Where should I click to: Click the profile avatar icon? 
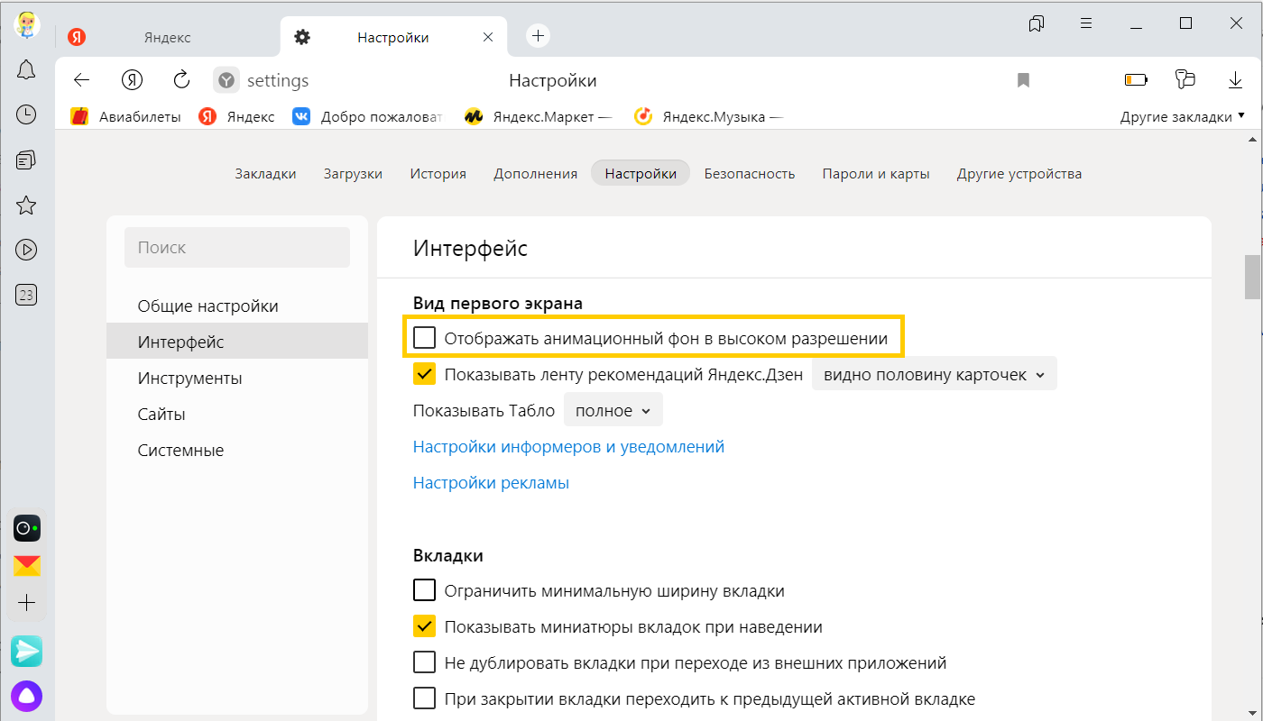(27, 24)
